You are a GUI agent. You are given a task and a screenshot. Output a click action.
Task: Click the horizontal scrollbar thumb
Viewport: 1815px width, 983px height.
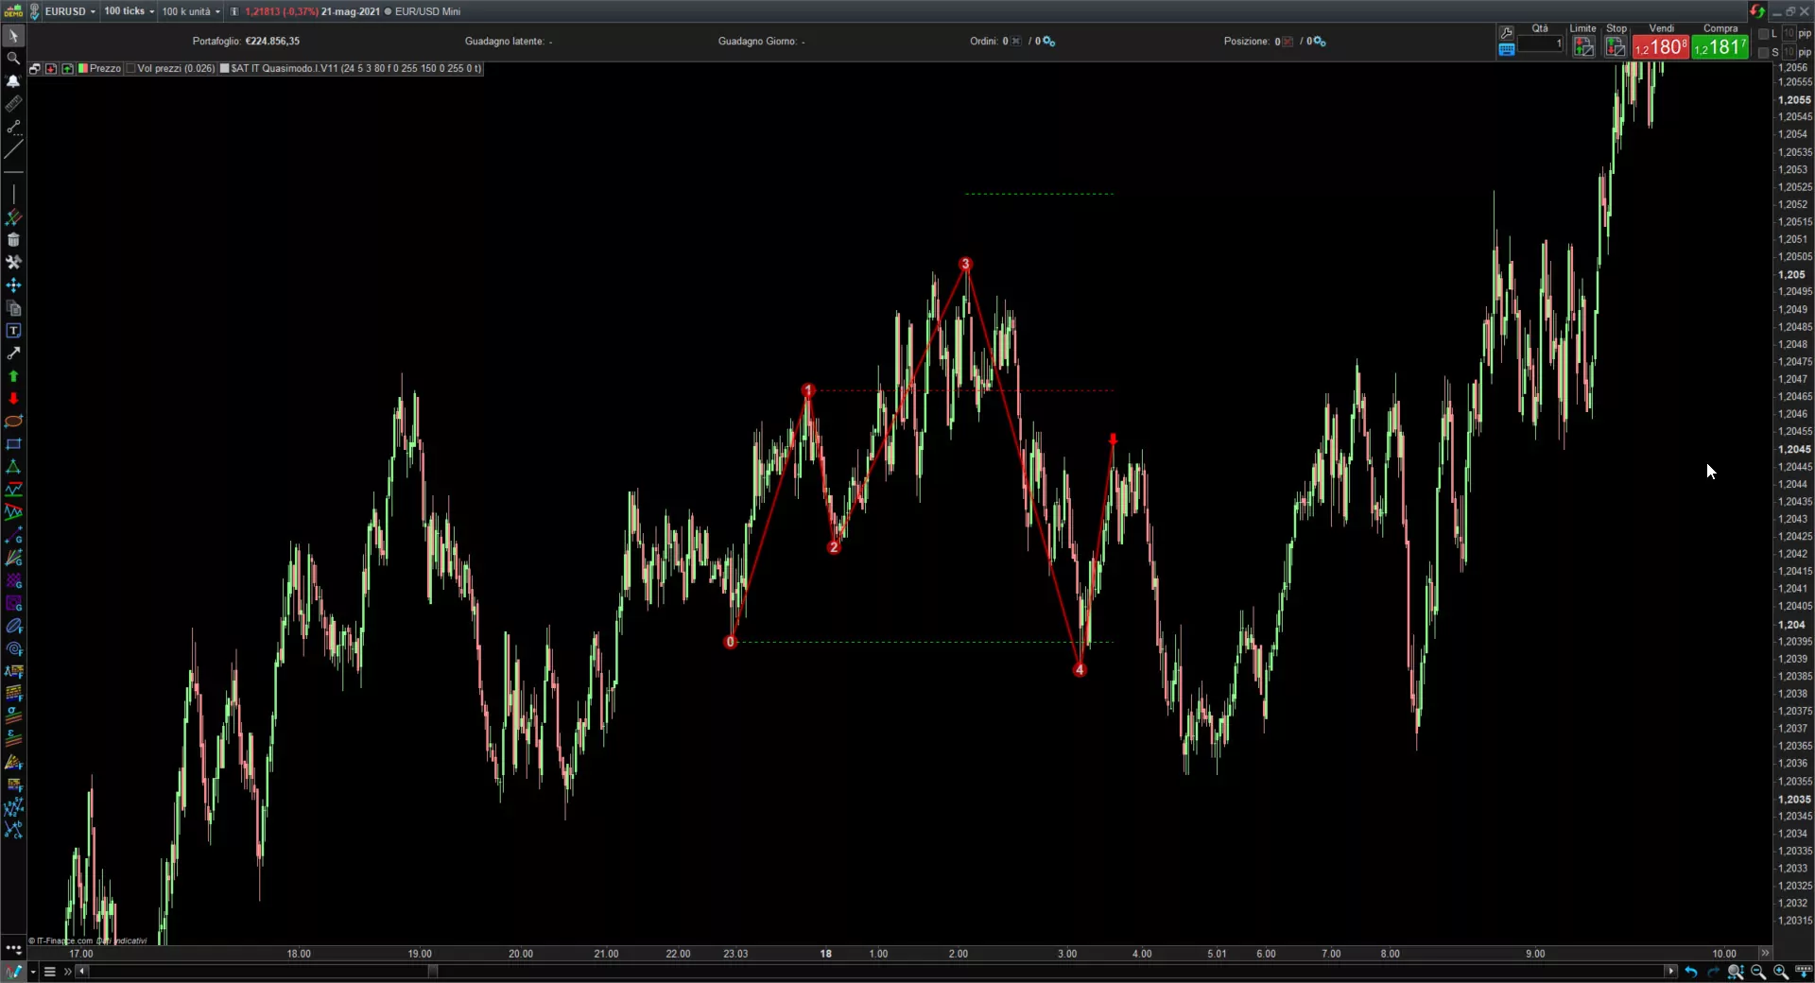pos(433,972)
